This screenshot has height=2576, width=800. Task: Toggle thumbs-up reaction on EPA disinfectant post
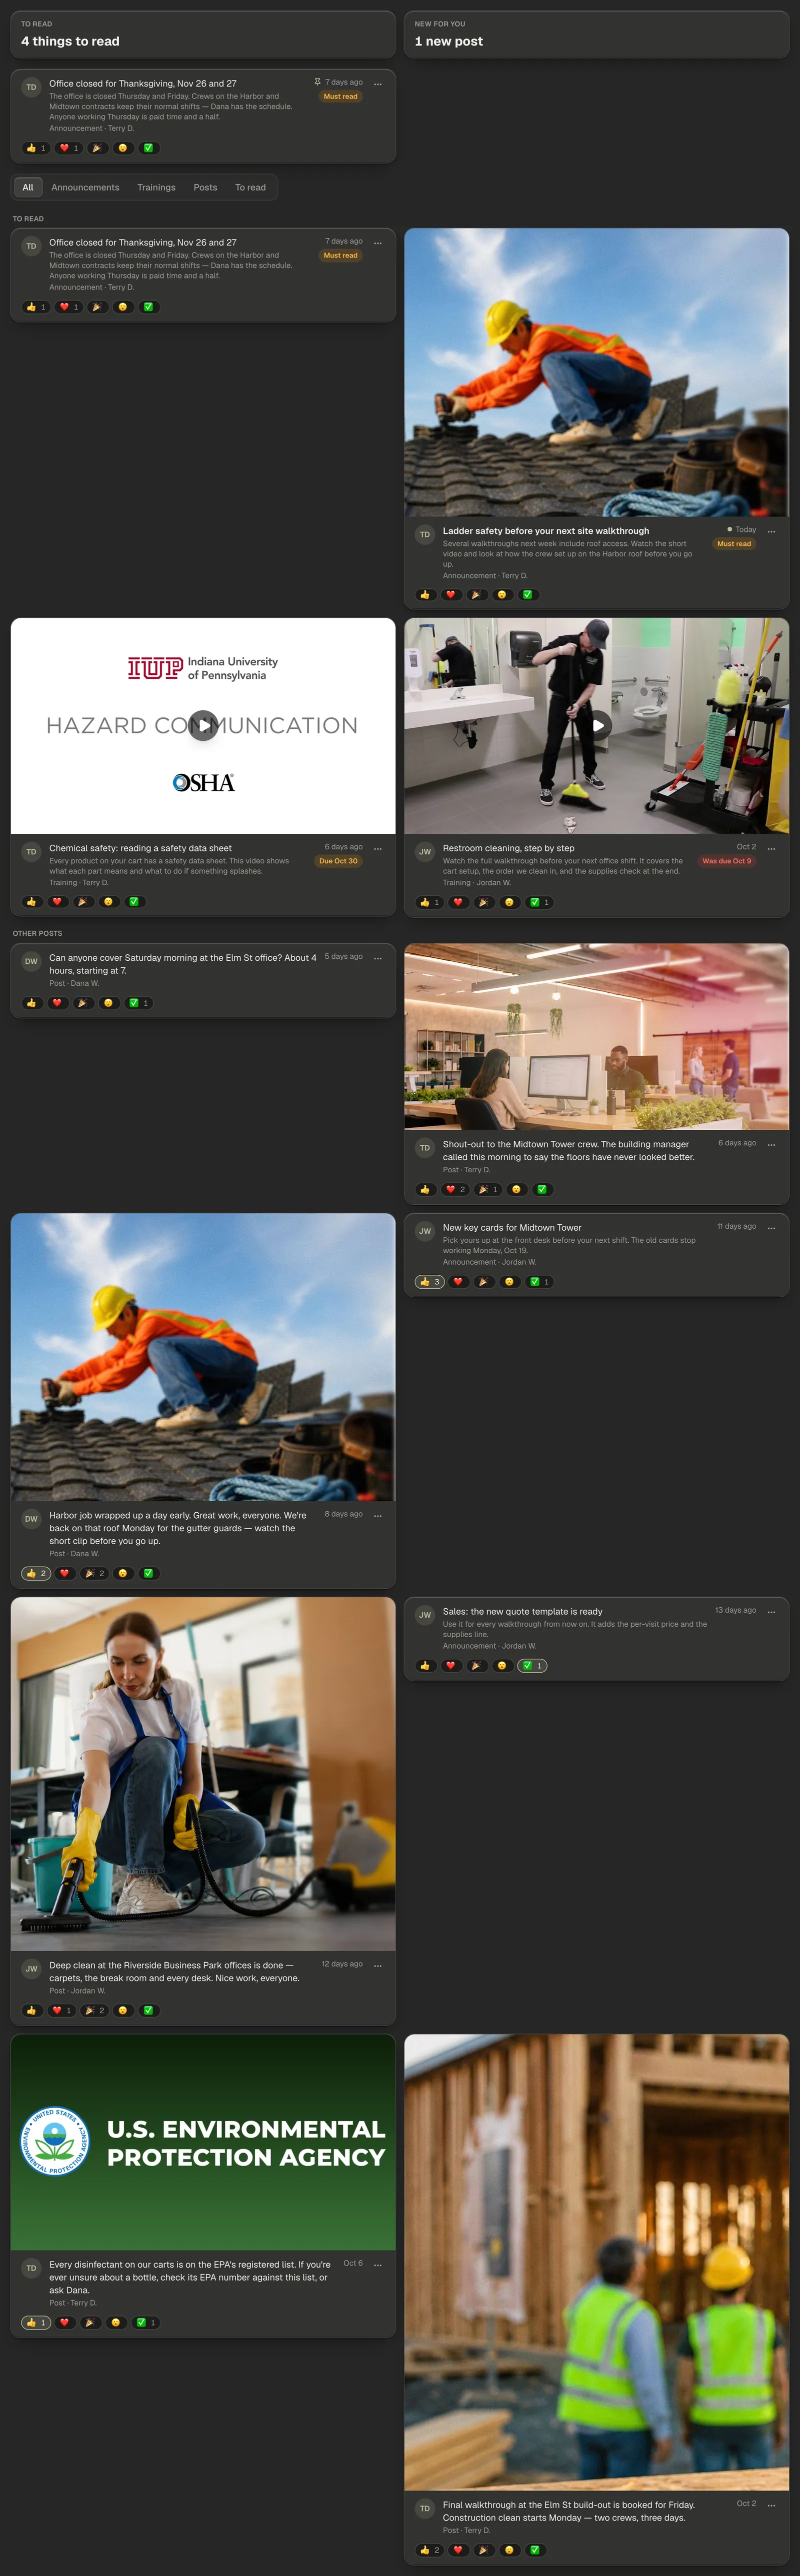[x=36, y=2323]
